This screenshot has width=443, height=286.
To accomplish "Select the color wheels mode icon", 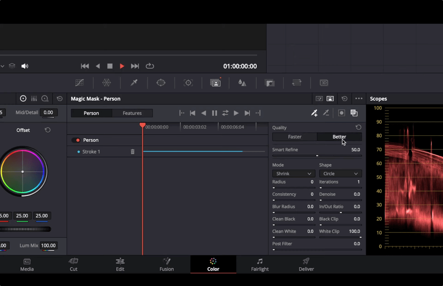I will click(23, 98).
